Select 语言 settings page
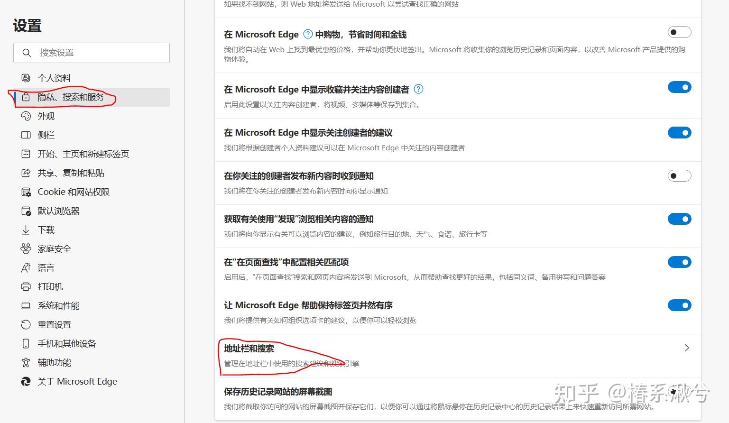729x423 pixels. coord(92,267)
